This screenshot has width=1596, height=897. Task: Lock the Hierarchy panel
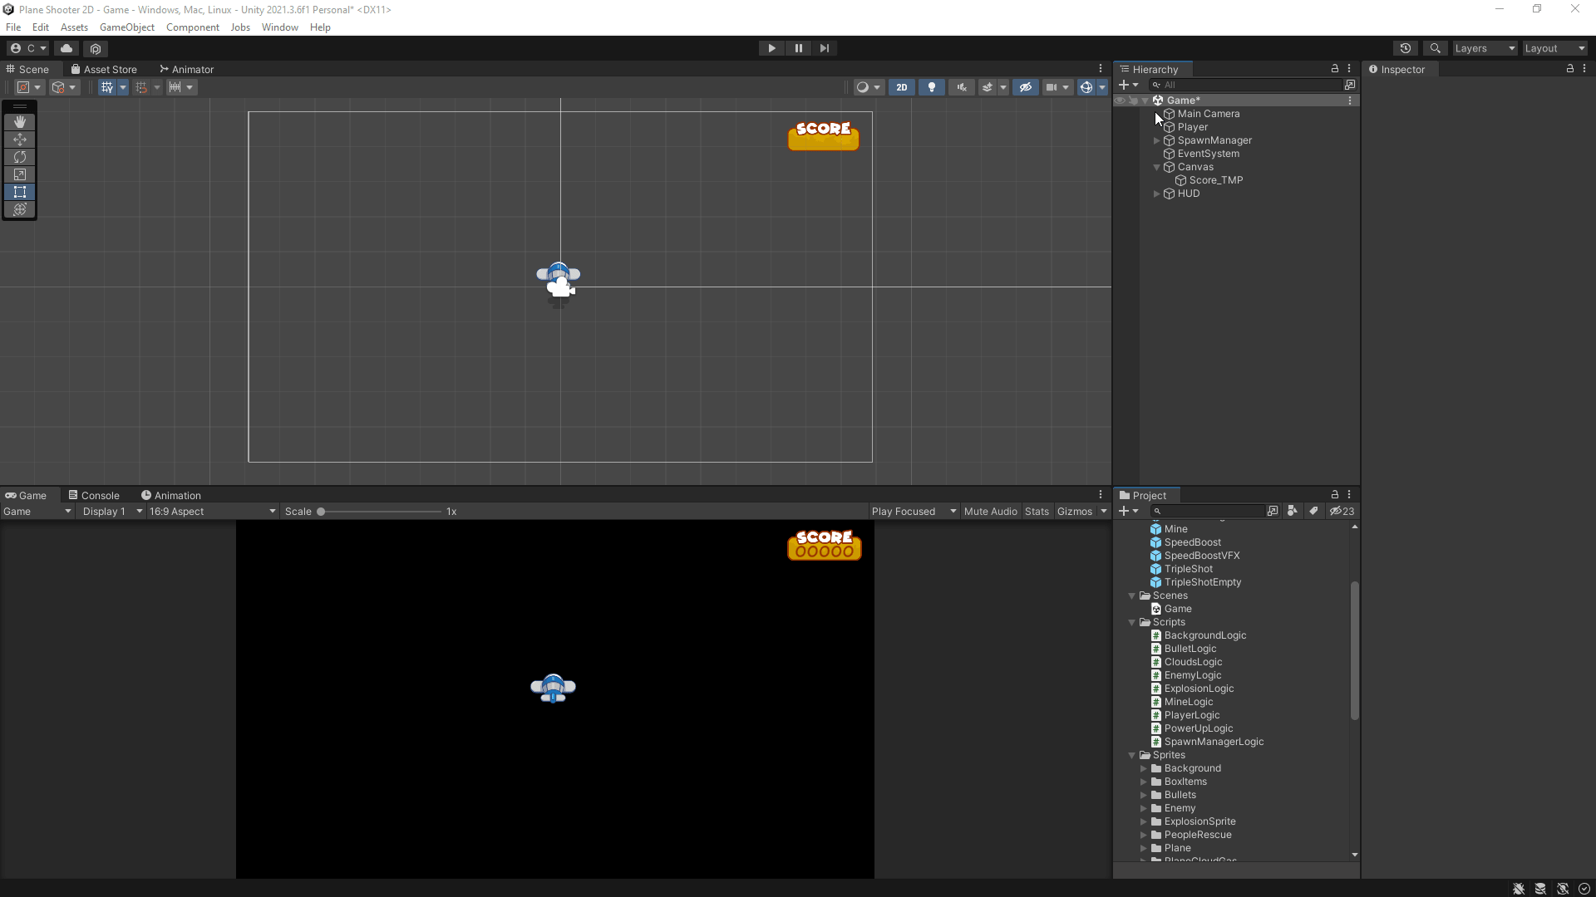[1335, 69]
